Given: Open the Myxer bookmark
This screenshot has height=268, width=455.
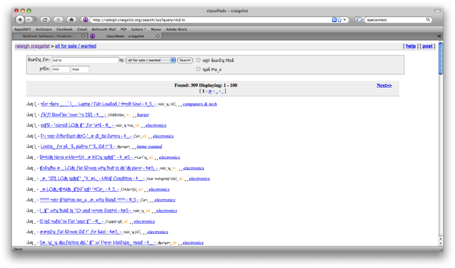Looking at the screenshot, I should (156, 30).
